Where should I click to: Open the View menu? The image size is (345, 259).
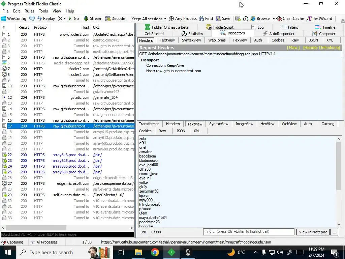[57, 11]
